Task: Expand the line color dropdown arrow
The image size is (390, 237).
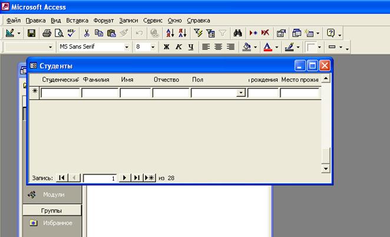Action: 298,47
